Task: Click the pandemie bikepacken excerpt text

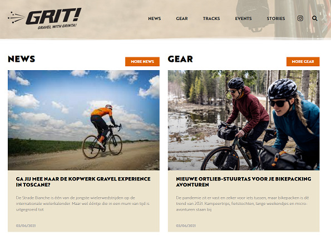Action: (x=243, y=203)
